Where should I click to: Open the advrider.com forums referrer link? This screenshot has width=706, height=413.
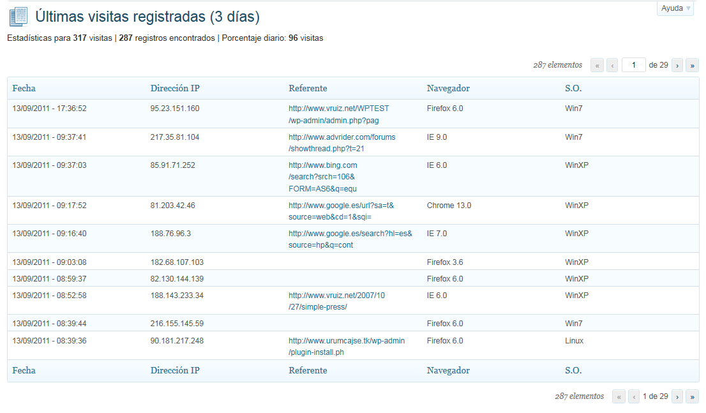[x=342, y=143]
